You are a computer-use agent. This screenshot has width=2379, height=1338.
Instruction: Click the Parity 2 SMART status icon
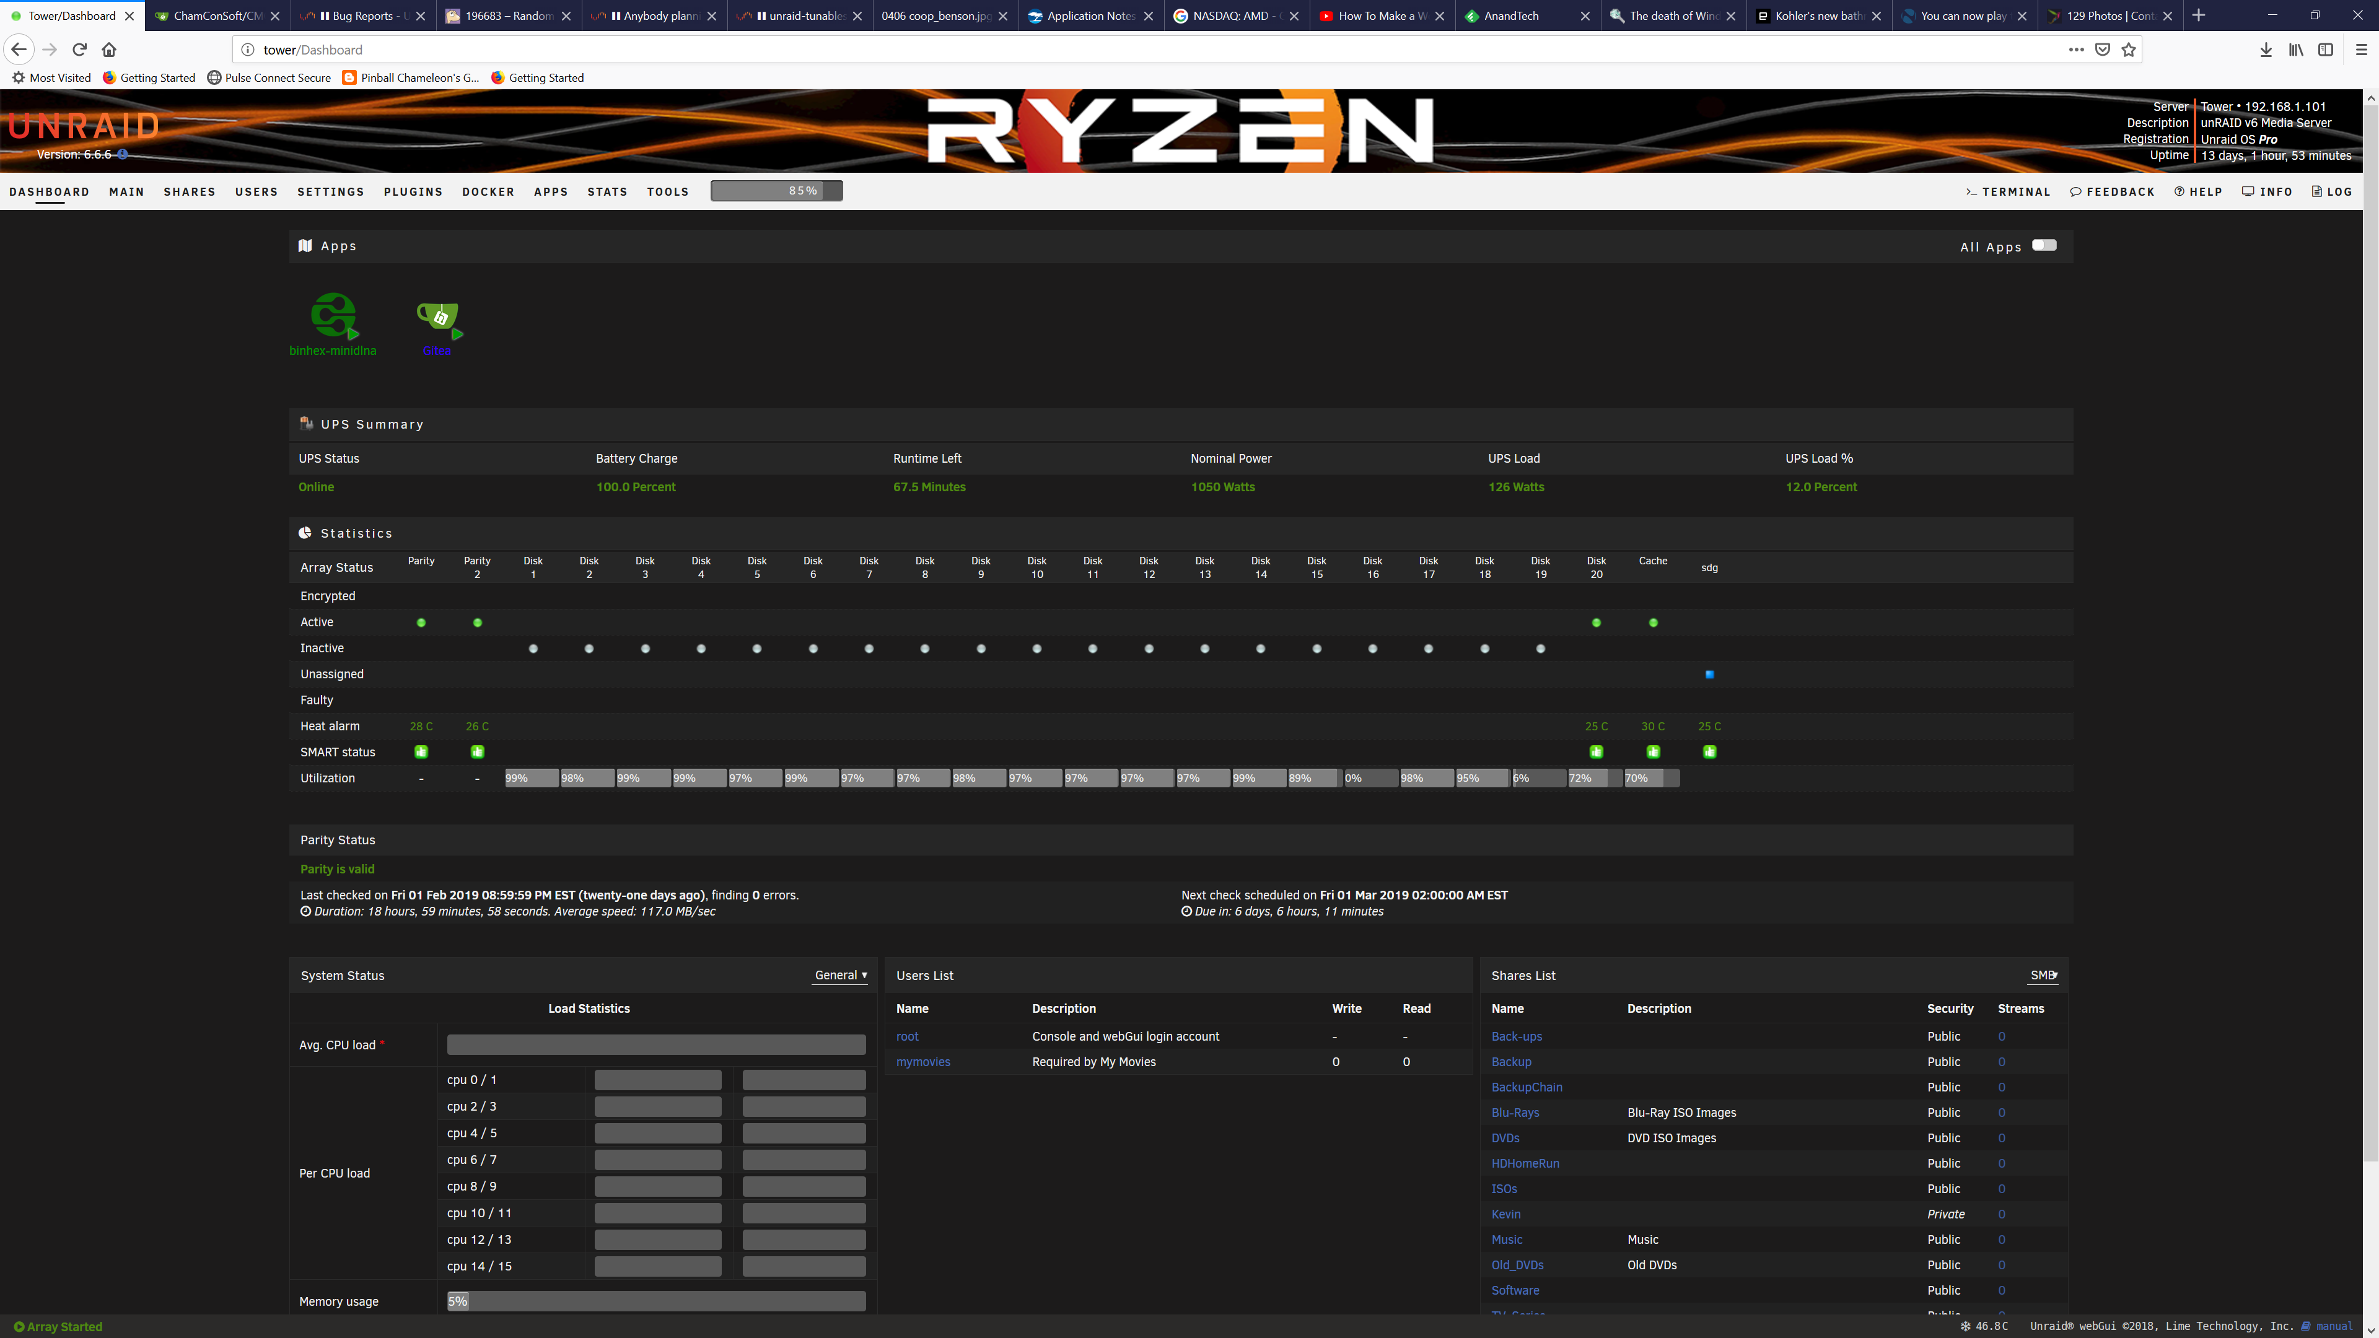click(x=478, y=751)
